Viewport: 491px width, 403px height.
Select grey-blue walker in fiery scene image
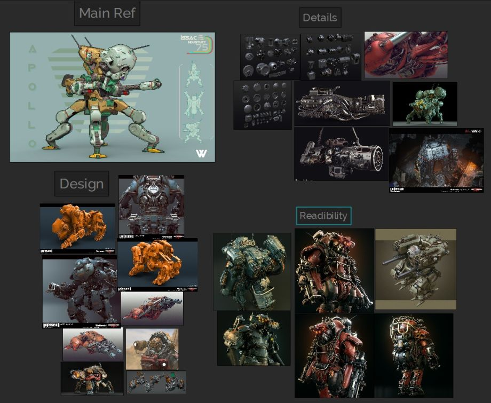436,160
